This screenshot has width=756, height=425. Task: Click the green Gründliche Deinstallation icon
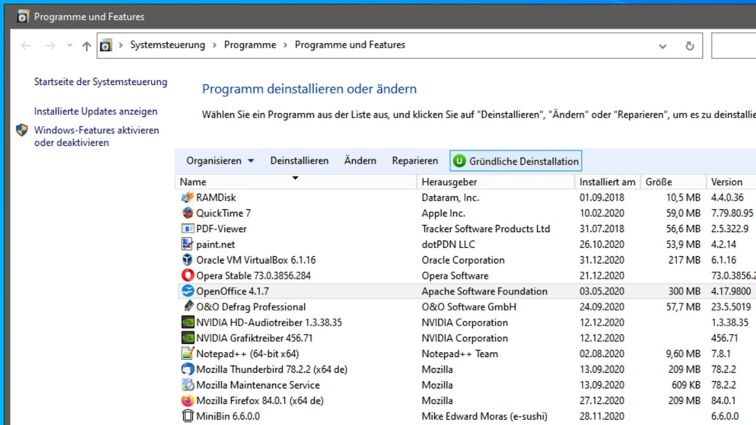pyautogui.click(x=458, y=160)
